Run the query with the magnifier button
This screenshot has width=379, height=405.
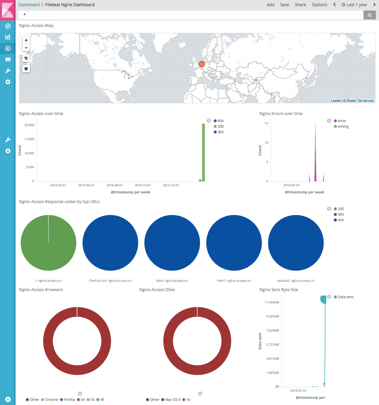pos(370,15)
